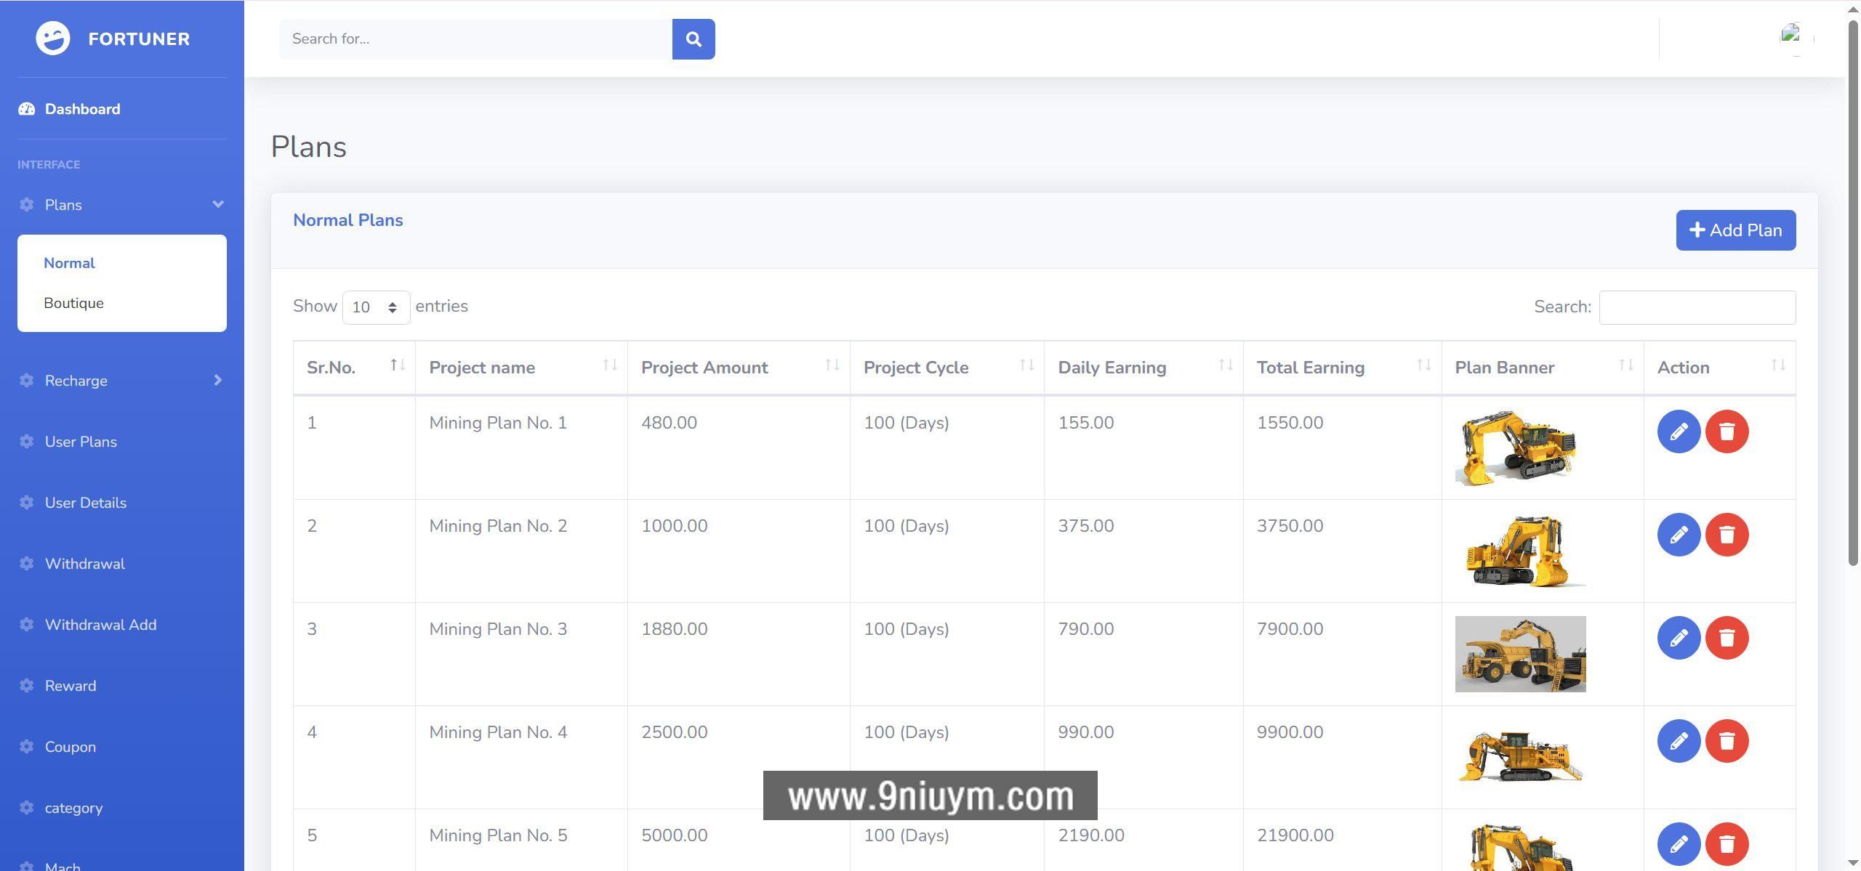Image resolution: width=1861 pixels, height=871 pixels.
Task: Click the magnifier search button
Action: 693,39
